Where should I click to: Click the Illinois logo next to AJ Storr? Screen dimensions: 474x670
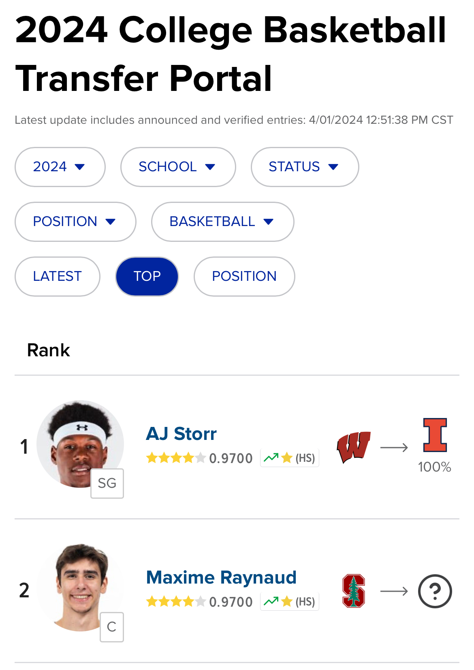click(435, 435)
